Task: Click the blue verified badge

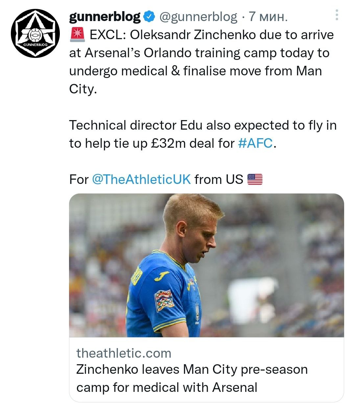Action: (x=149, y=16)
